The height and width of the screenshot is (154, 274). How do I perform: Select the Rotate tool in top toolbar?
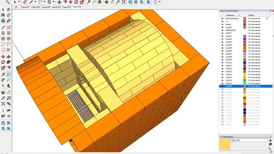[76, 2]
